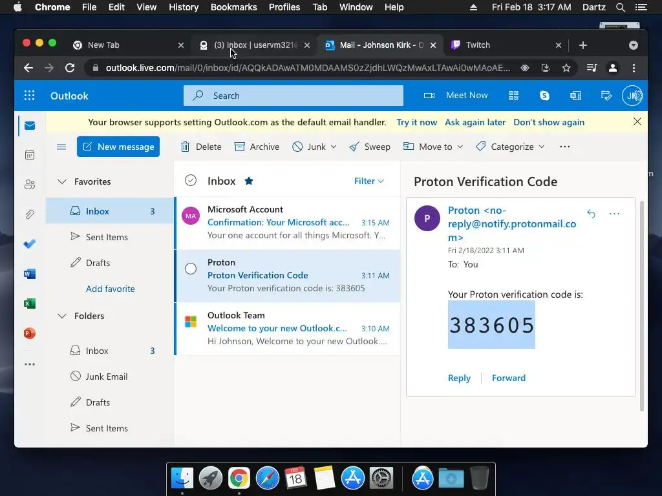Screen dimensions: 662x496
Task: Show more apps ellipsis in sidebar
Action: 30,364
